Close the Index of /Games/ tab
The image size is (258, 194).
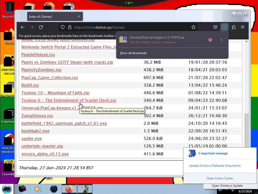79,16
